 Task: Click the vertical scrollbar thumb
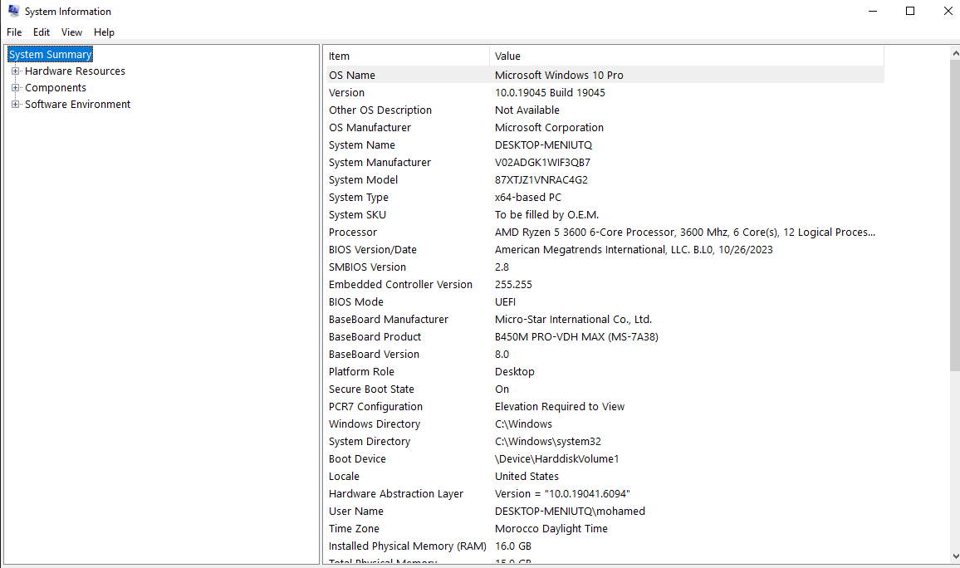pos(955,215)
